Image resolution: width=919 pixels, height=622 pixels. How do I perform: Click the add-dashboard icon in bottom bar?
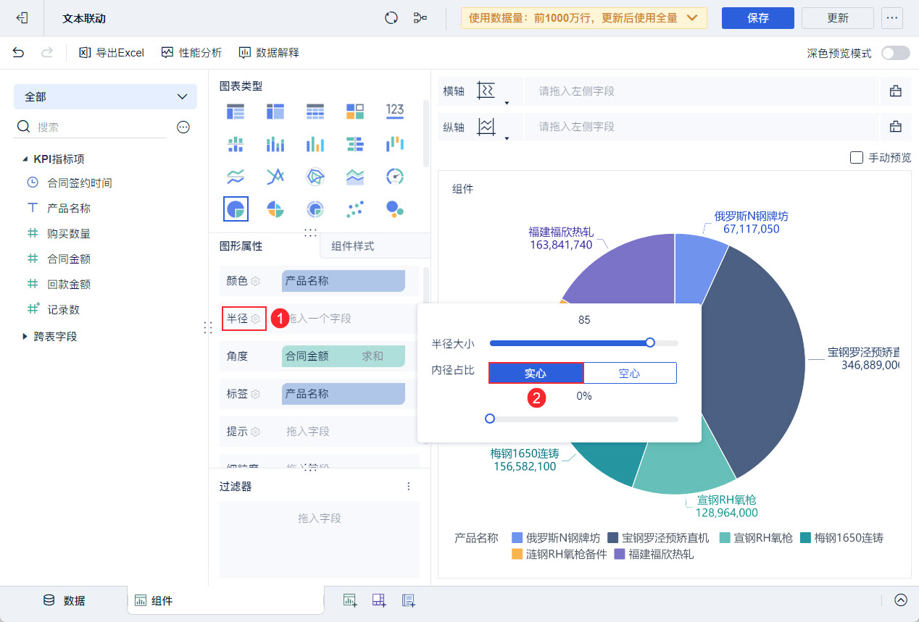(379, 600)
